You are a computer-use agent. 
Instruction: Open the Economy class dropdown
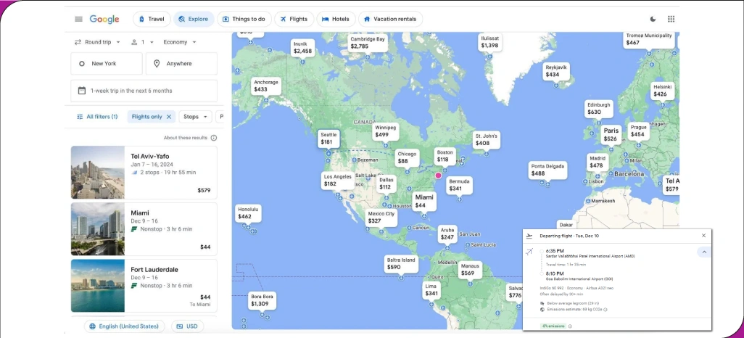tap(179, 42)
